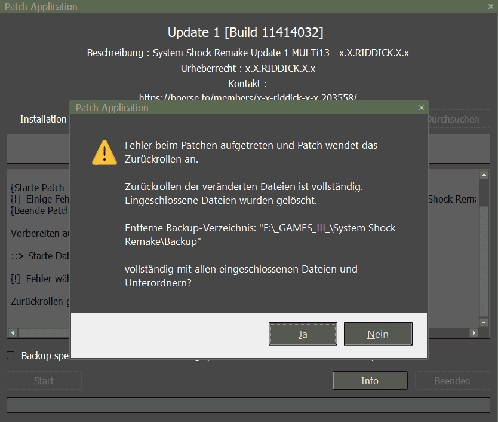Click the 'Installation' label
Viewport: 498px width, 422px height.
point(44,119)
